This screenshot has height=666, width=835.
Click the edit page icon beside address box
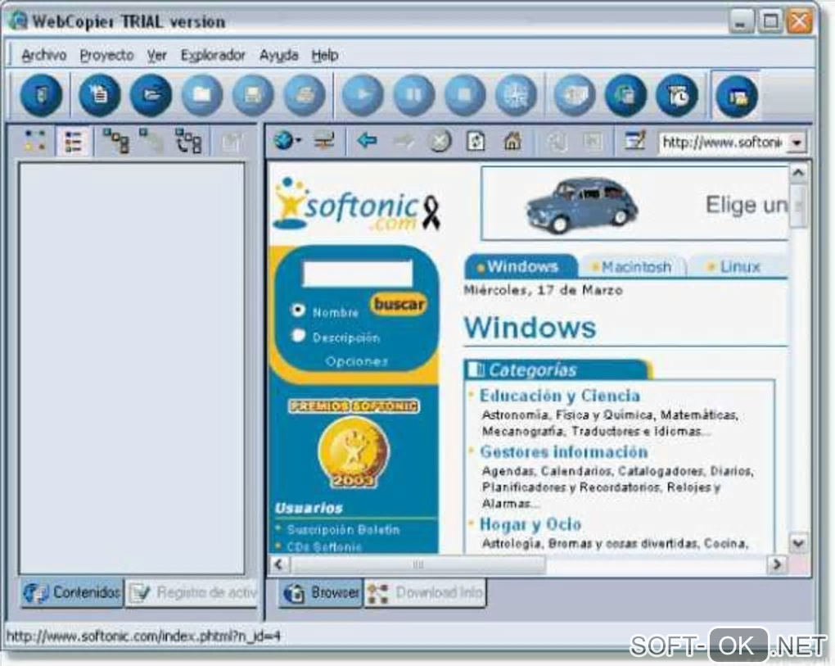(x=635, y=141)
